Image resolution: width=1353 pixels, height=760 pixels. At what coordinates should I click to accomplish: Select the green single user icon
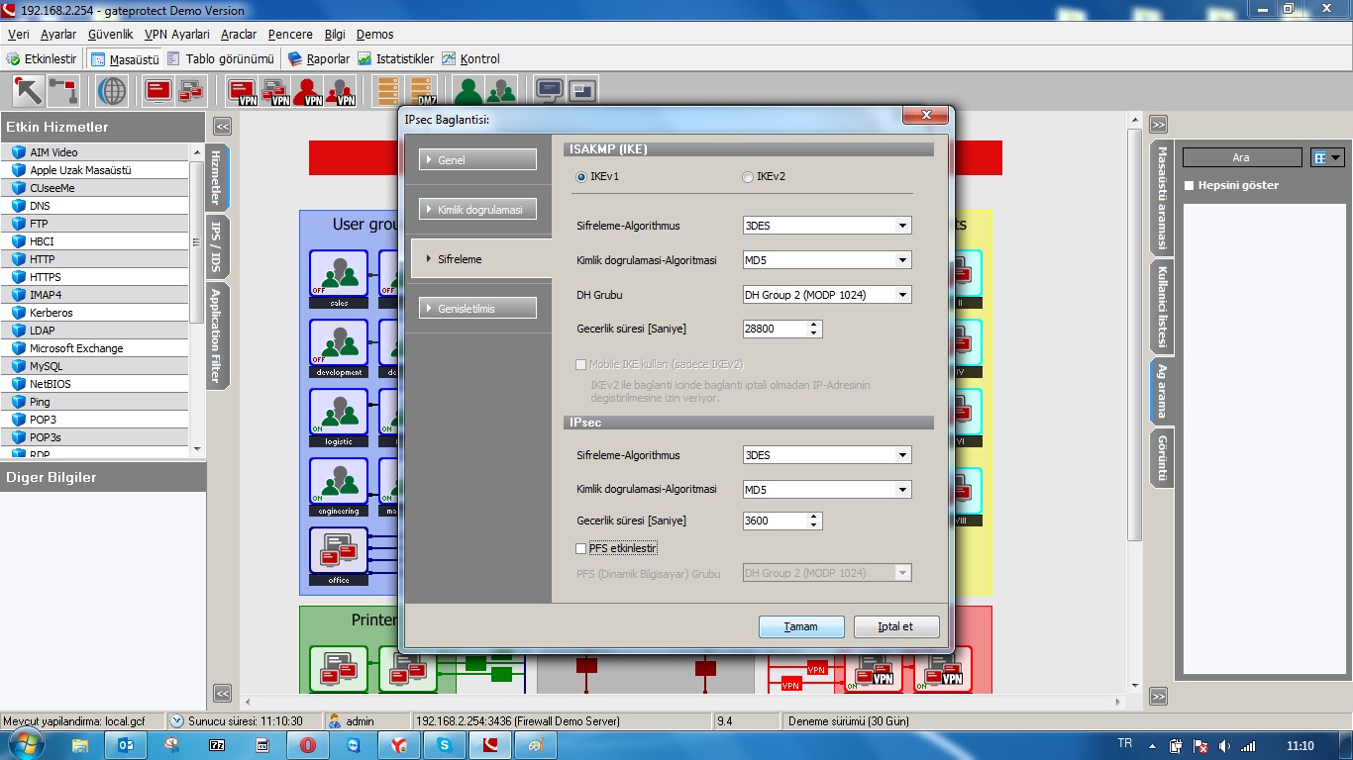[x=468, y=92]
